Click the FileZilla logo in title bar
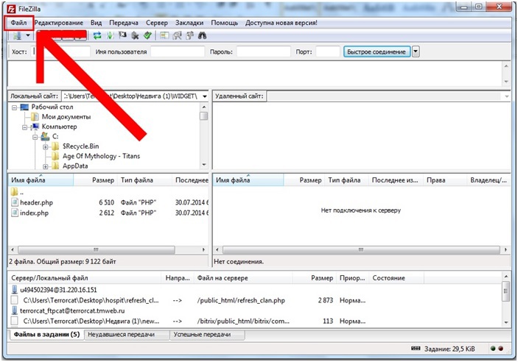The width and height of the screenshot is (518, 362). coord(11,9)
